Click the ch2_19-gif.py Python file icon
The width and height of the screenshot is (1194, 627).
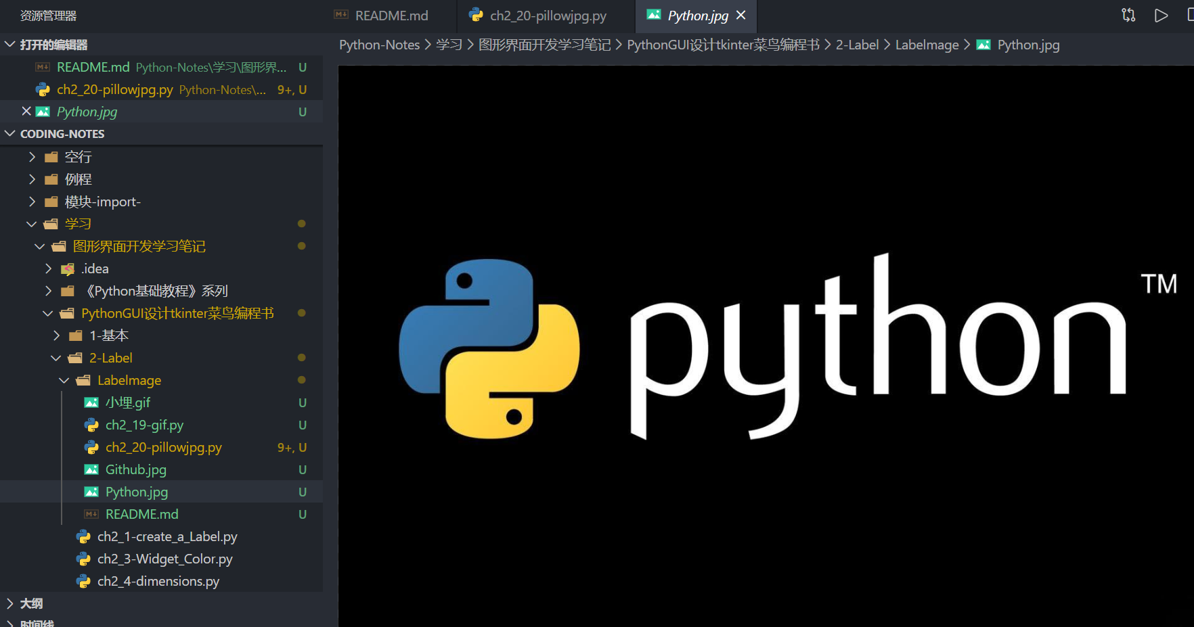pos(91,425)
